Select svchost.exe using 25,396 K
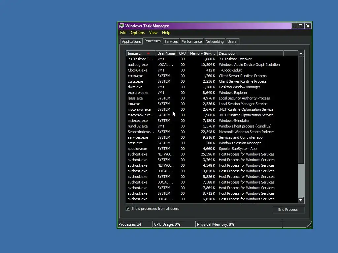 coord(212,154)
